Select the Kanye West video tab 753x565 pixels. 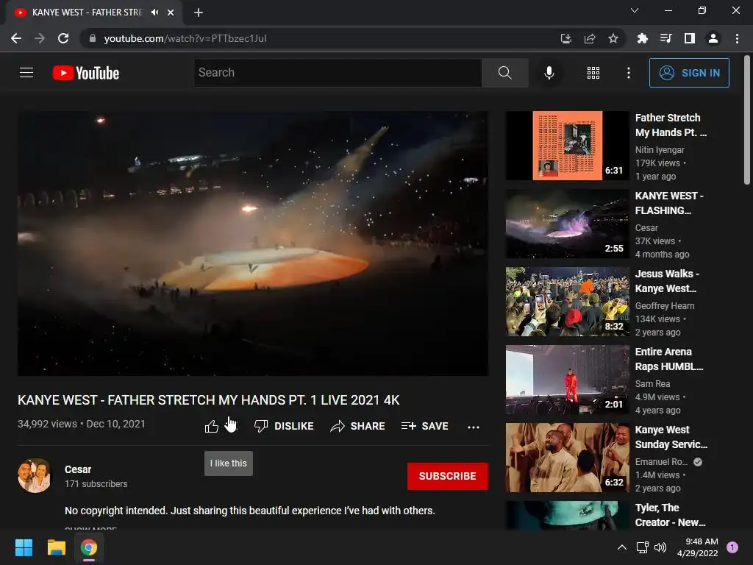tap(88, 13)
